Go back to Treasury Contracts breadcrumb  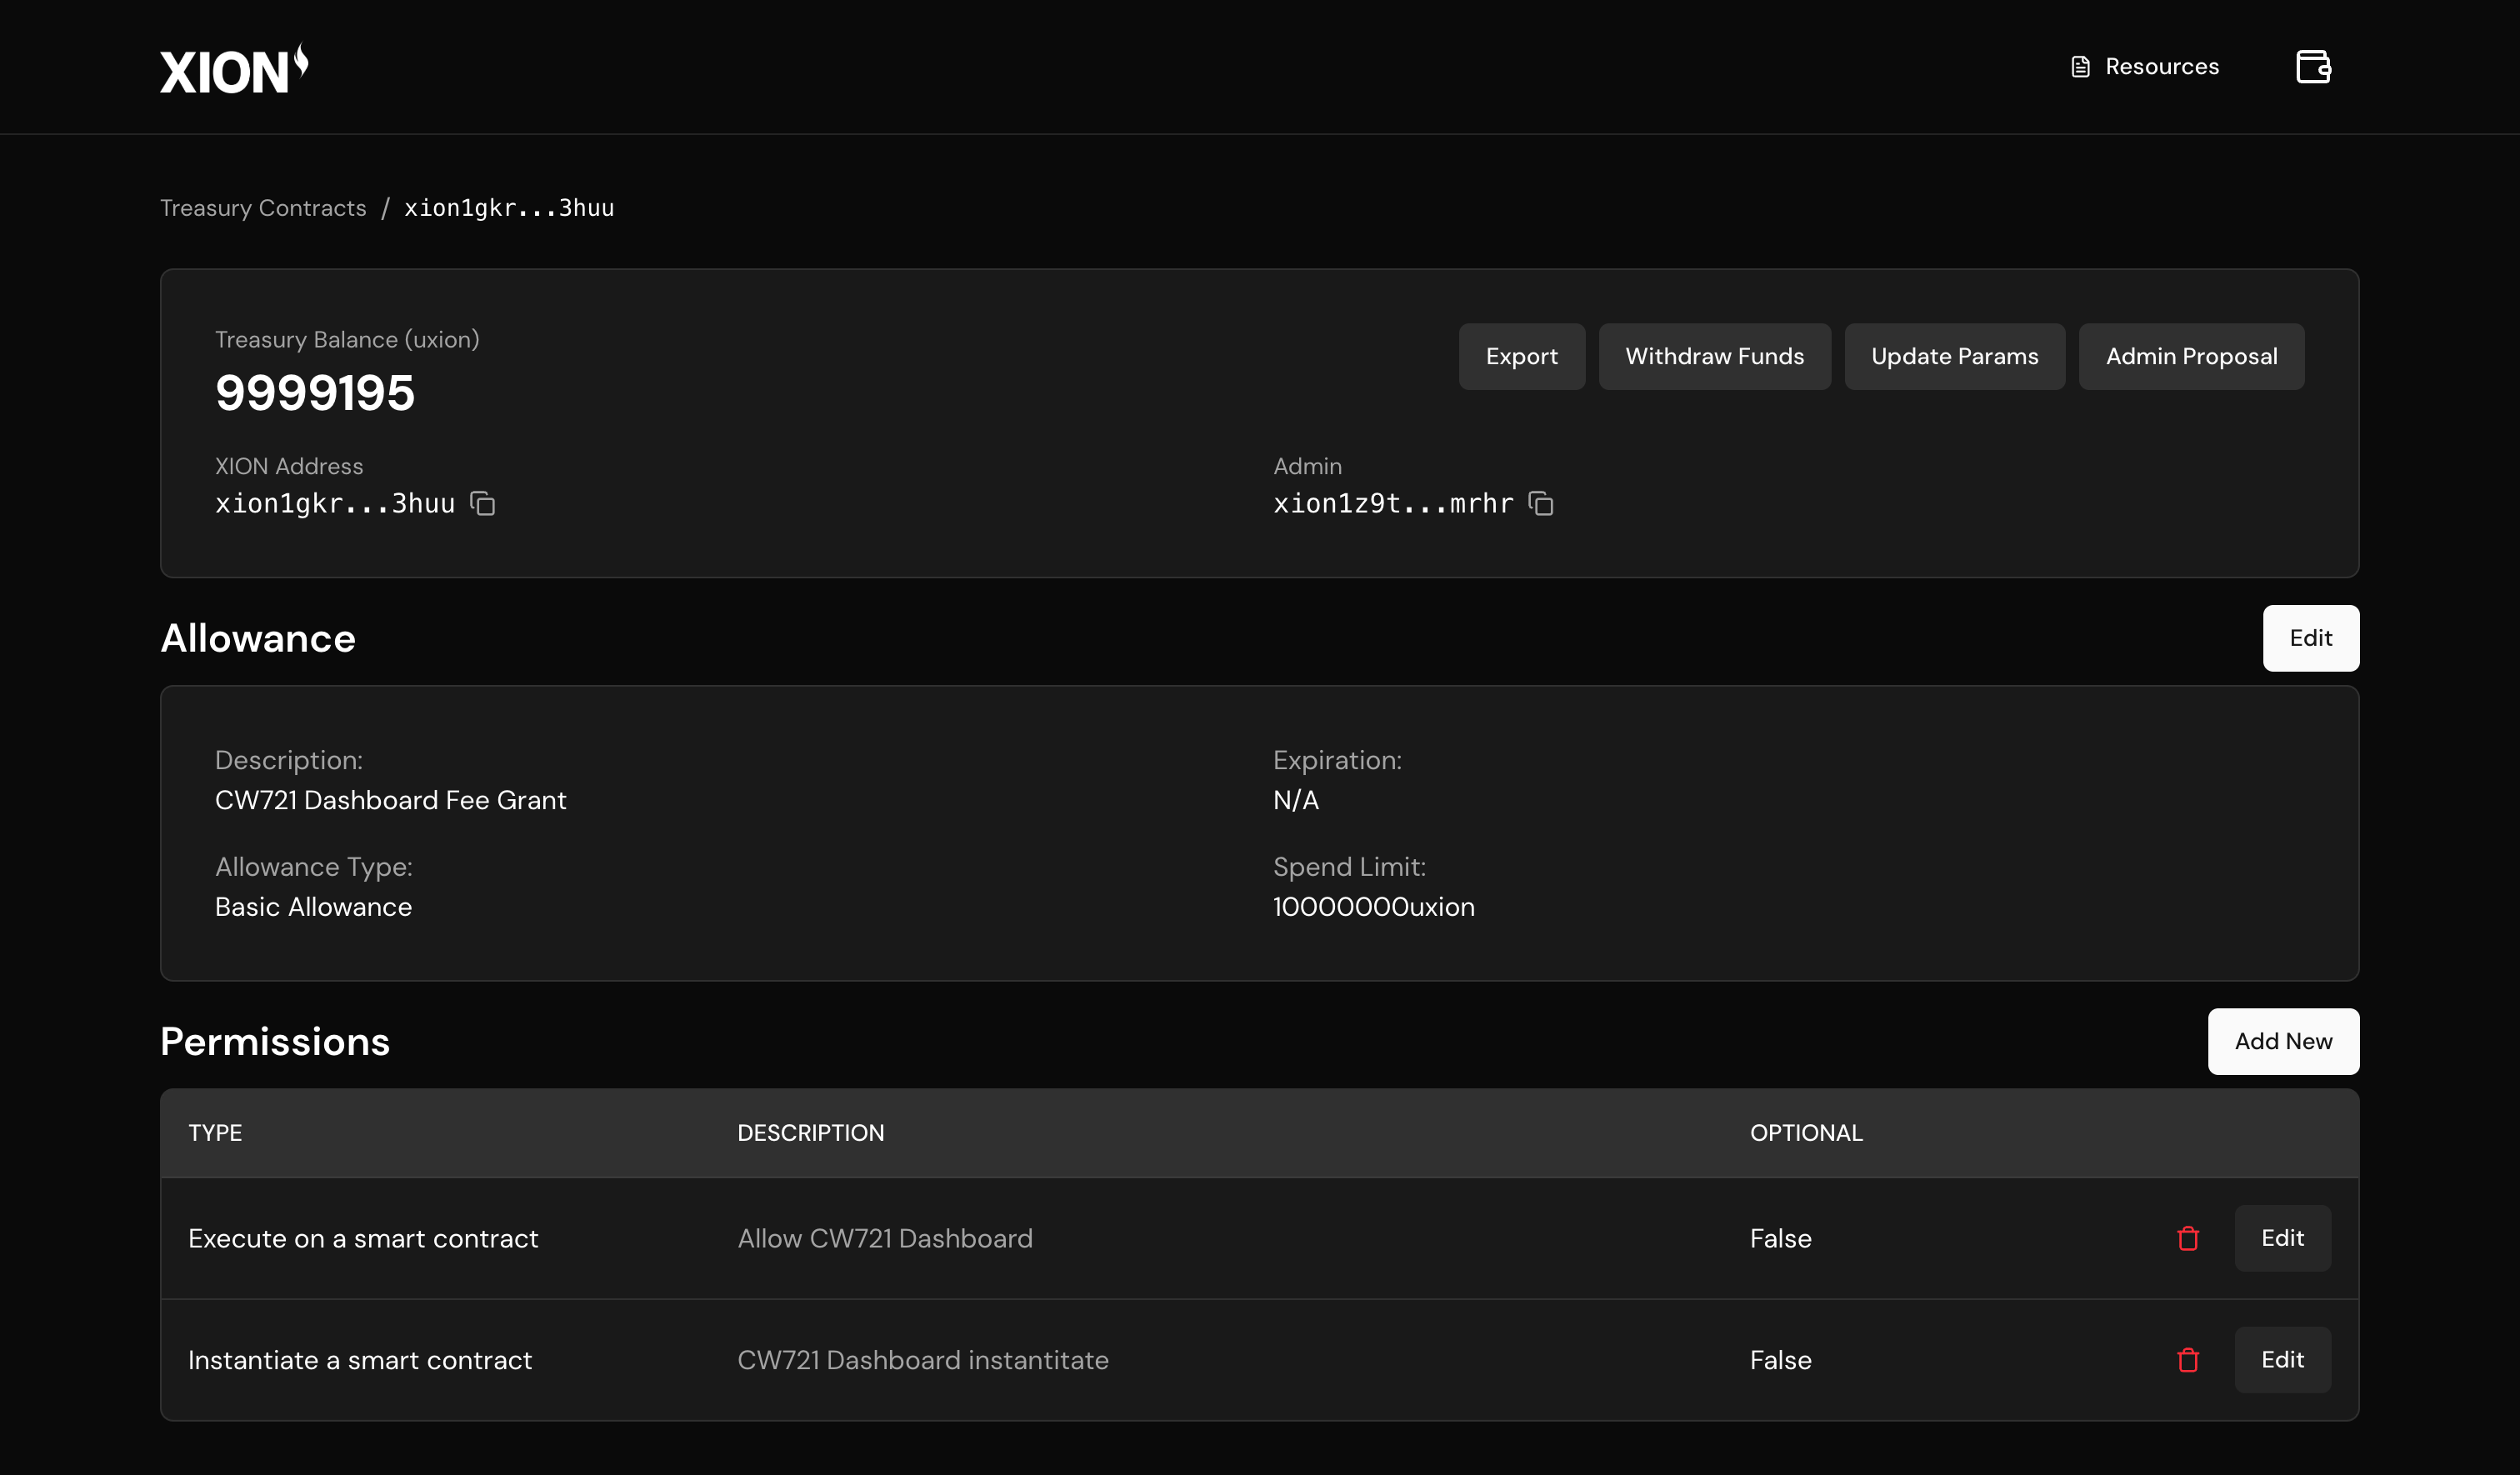(263, 208)
